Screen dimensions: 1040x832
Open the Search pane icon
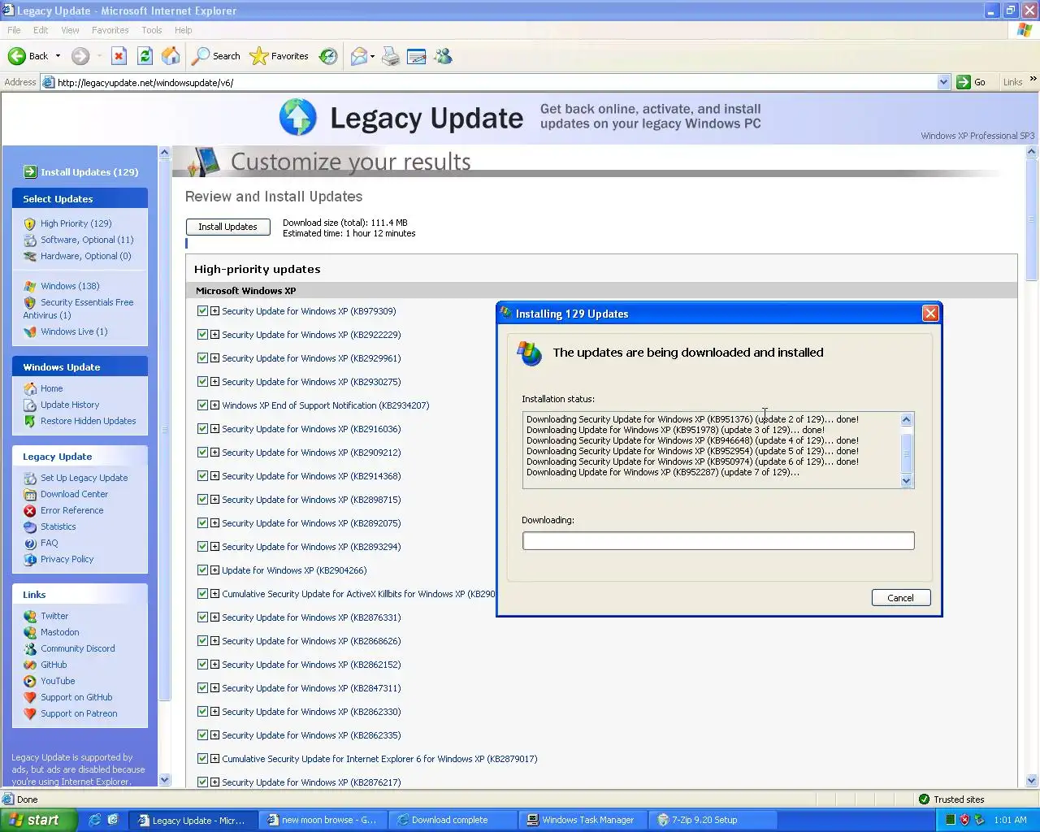(x=200, y=56)
